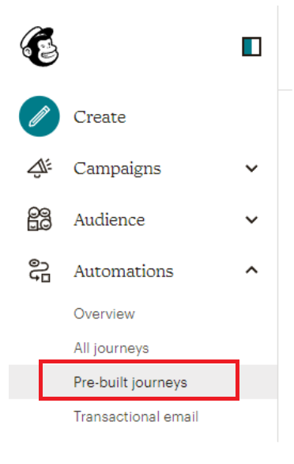This screenshot has width=294, height=464.
Task: Open the Automations Overview link
Action: (x=104, y=314)
